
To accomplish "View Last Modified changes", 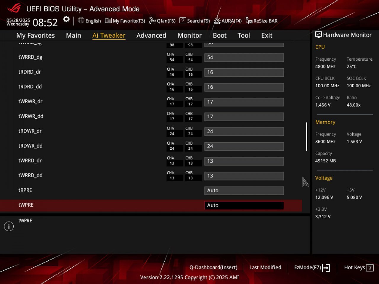I will click(265, 267).
